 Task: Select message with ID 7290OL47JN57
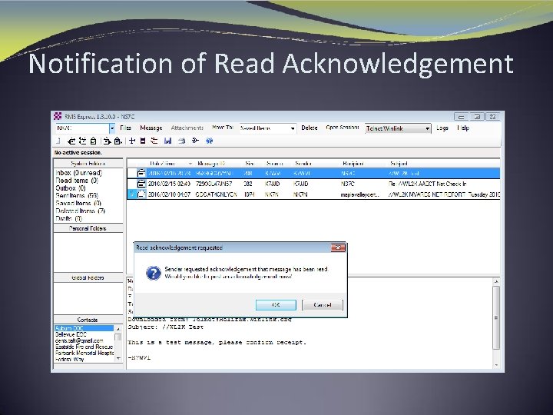pyautogui.click(x=214, y=184)
